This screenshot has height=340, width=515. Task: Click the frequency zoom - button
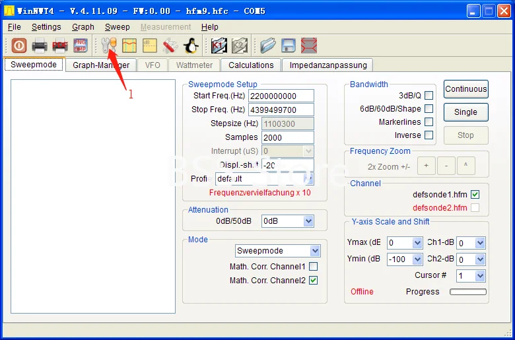[x=446, y=166]
